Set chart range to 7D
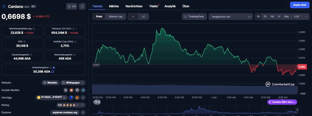 265,16
